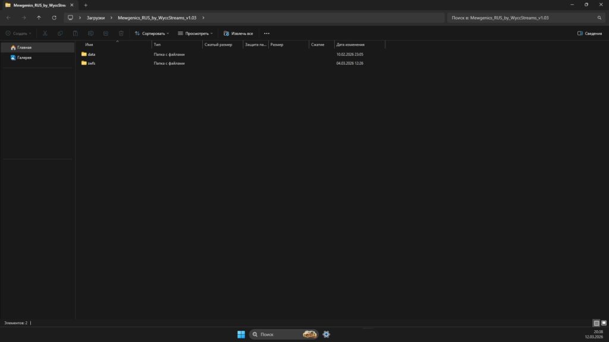Click Папка с файлами in swfs row
The image size is (609, 342).
[169, 63]
